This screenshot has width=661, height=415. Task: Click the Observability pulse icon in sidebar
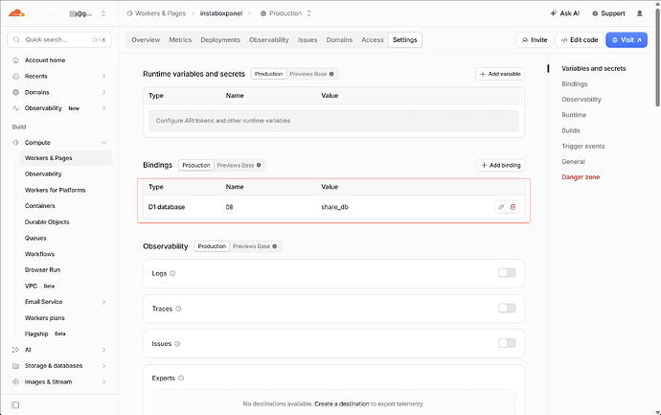click(16, 108)
